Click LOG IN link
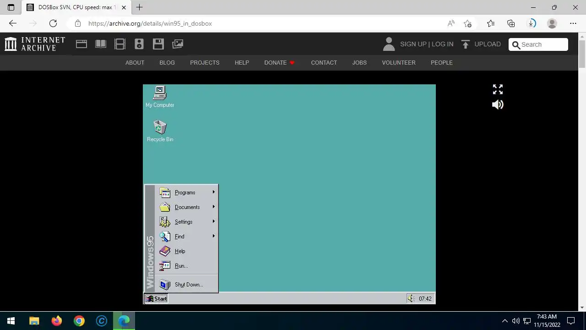This screenshot has height=330, width=586. click(x=442, y=44)
